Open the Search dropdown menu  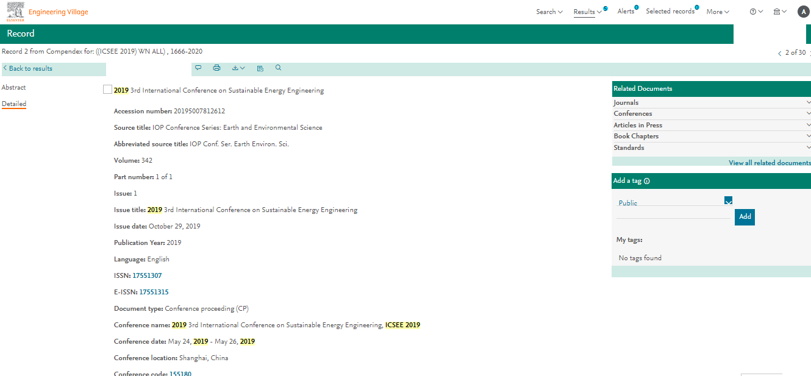point(549,12)
